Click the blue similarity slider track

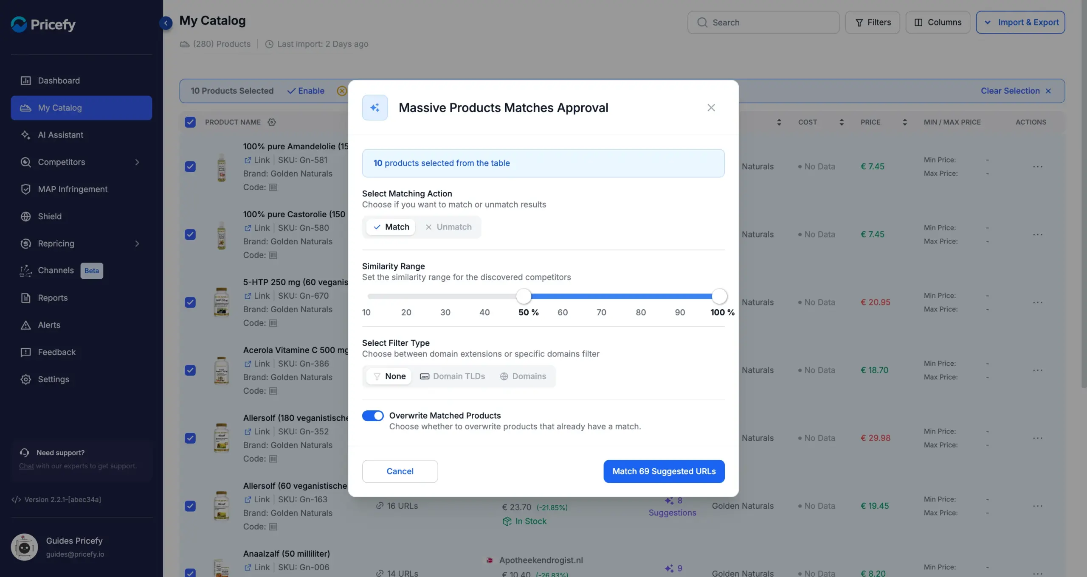[622, 296]
